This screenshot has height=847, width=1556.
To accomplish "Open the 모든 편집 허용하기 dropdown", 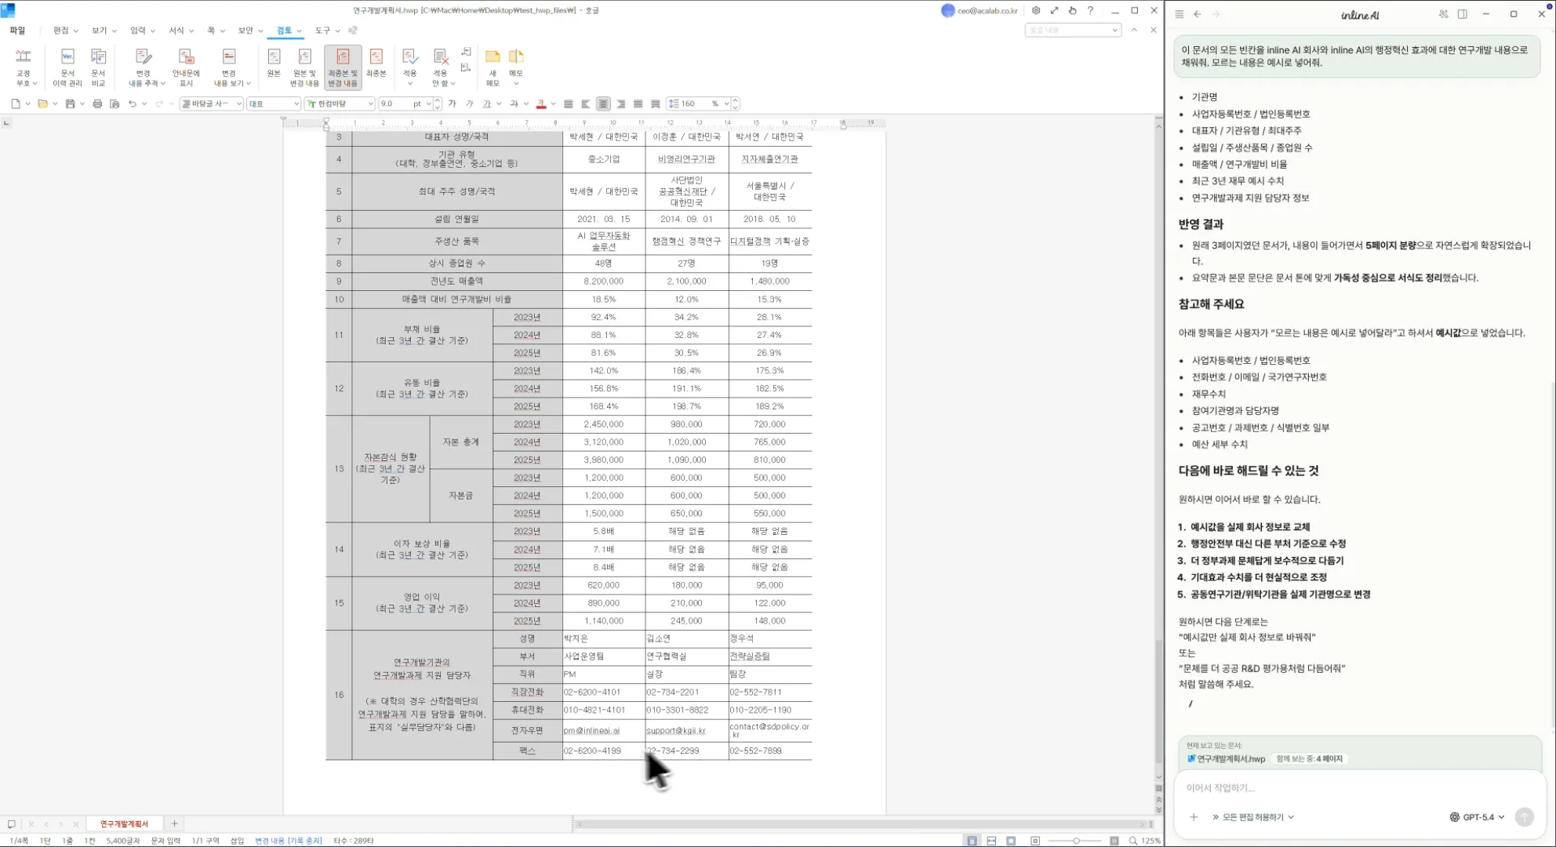I will tap(1253, 817).
